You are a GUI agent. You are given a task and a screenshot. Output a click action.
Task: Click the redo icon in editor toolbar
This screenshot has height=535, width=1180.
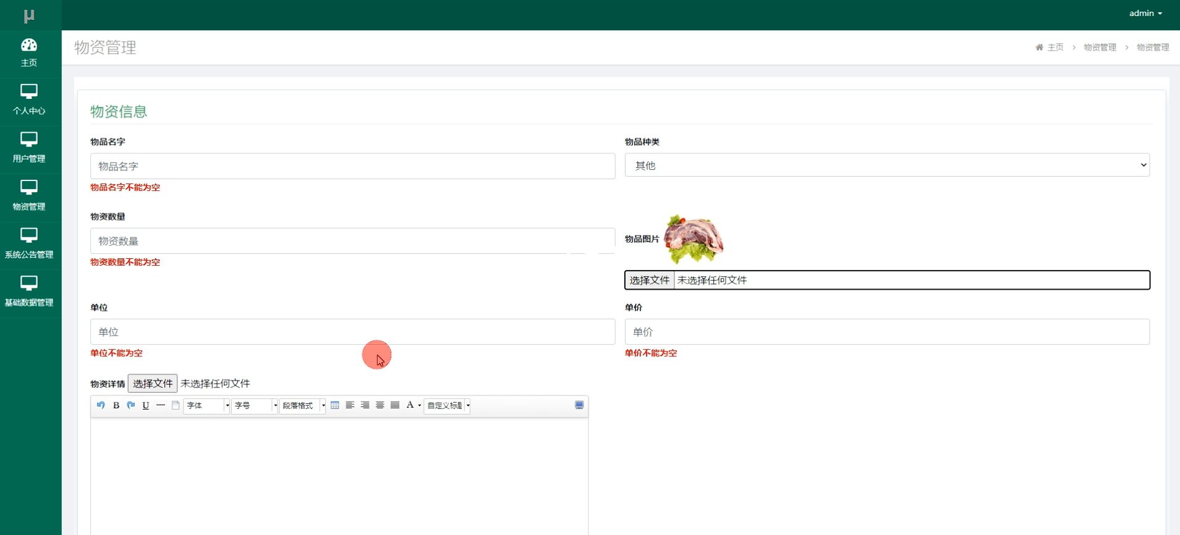[x=131, y=405]
